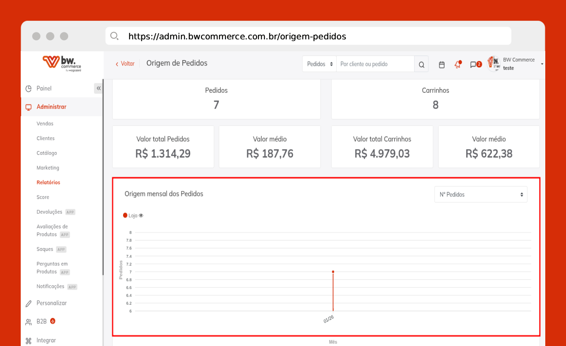Open the Pedidos search type dropdown
This screenshot has height=346, width=566.
click(319, 64)
